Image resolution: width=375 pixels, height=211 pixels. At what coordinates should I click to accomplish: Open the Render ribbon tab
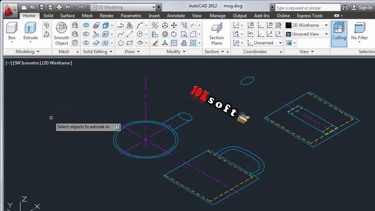tap(107, 16)
